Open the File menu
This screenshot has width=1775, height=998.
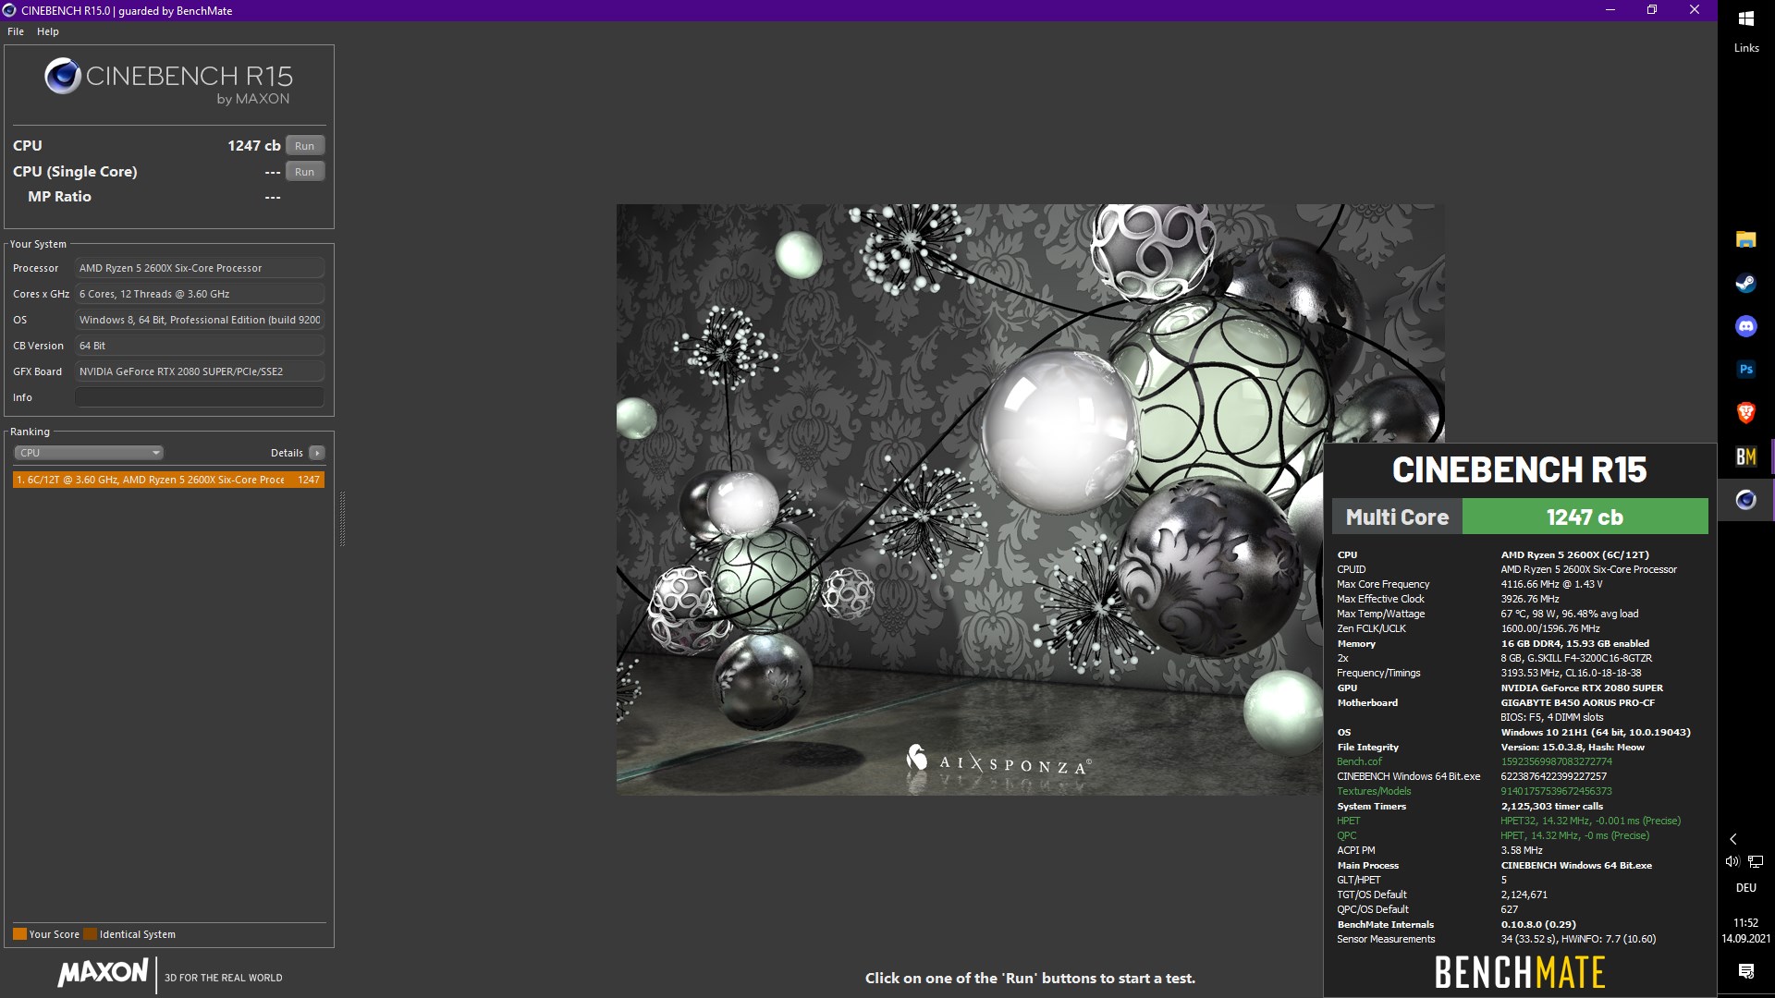[16, 31]
